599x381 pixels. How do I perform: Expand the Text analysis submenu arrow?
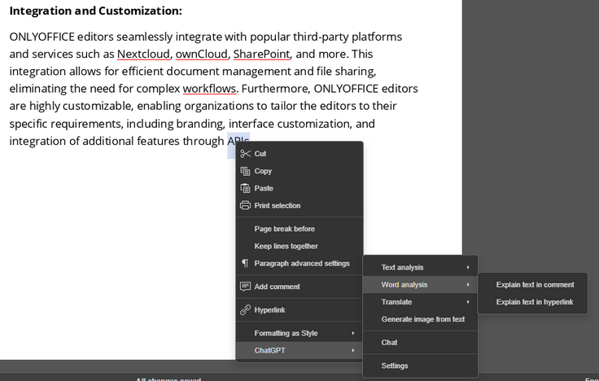click(x=468, y=268)
